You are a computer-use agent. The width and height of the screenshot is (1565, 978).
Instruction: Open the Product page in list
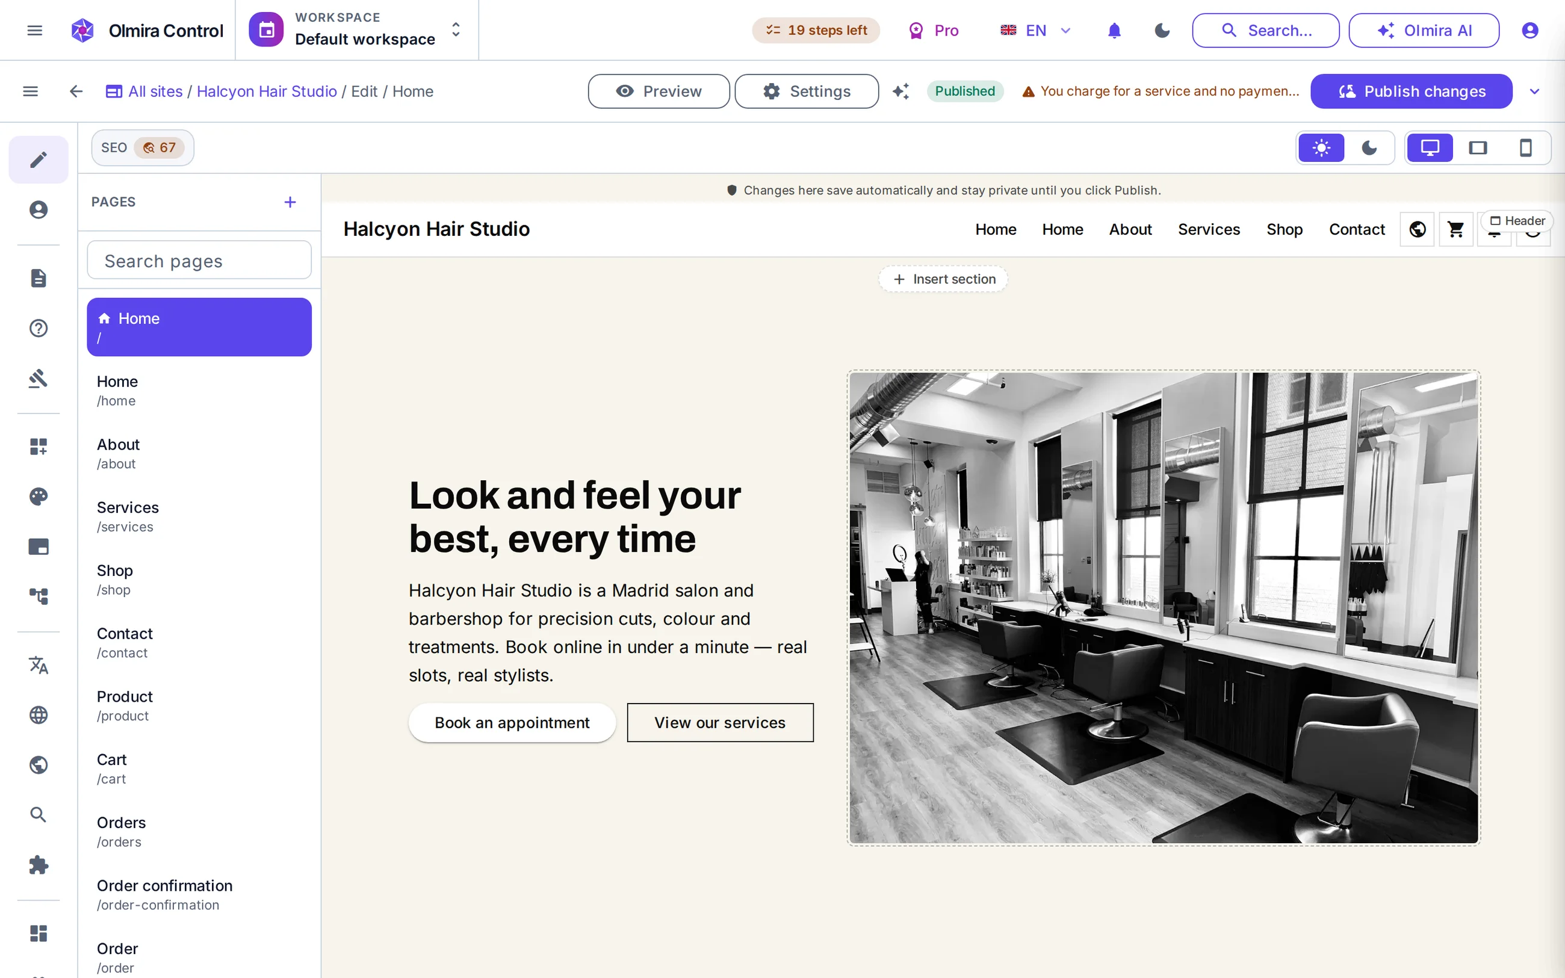pos(199,706)
